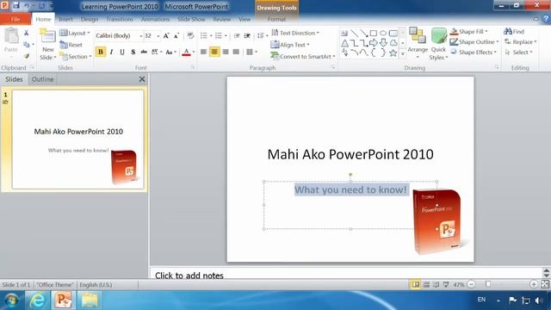This screenshot has width=551, height=310.
Task: Decrease list indent level
Action: click(237, 36)
